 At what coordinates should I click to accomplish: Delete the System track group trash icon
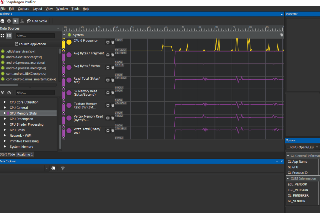click(282, 35)
